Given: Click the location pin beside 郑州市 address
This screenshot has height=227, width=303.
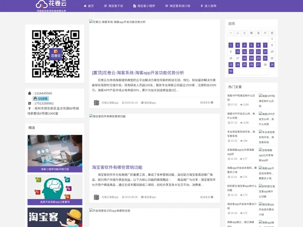Looking at the screenshot, I should pos(29,108).
